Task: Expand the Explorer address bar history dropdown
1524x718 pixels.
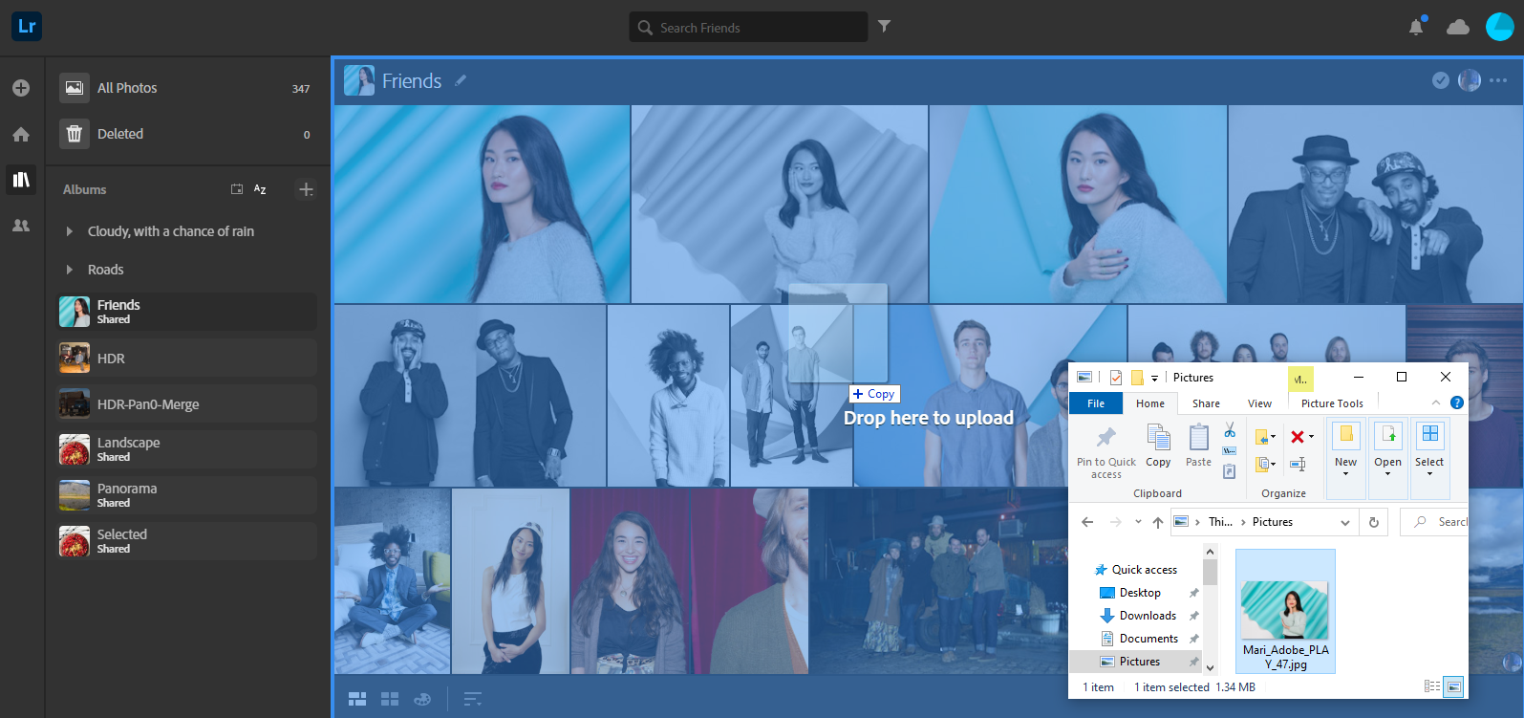Action: coord(1345,522)
